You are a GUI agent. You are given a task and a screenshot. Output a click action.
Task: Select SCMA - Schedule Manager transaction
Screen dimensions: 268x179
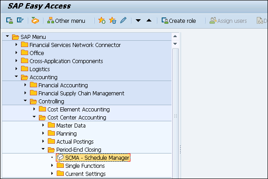point(97,158)
